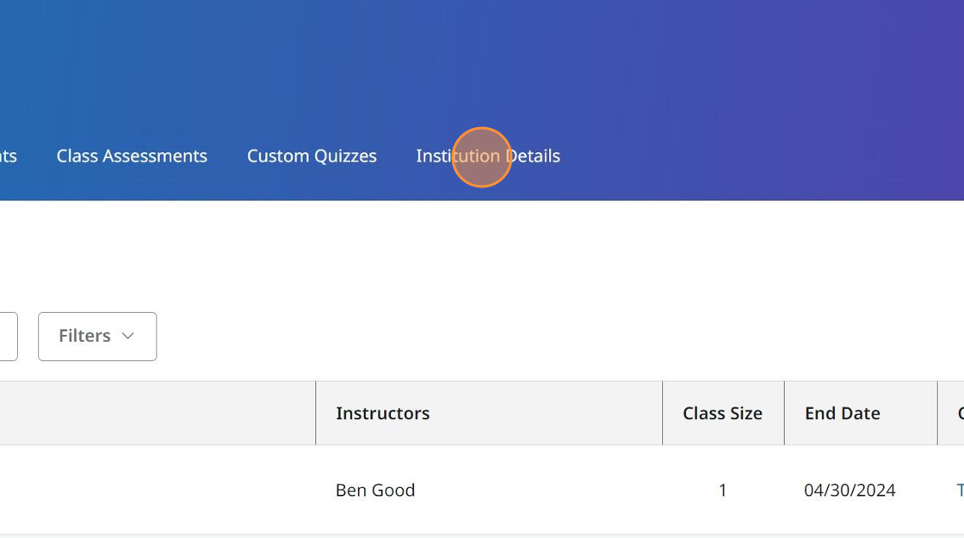Open the blue link at the end of Ben Good's row
Image resolution: width=964 pixels, height=538 pixels.
click(x=959, y=490)
